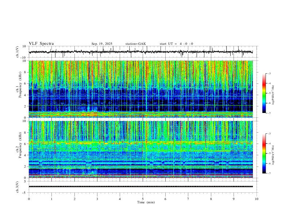289x223 pixels.
Task: Click the ch.2 spectrogram color bar
Action: pyautogui.click(x=264, y=153)
